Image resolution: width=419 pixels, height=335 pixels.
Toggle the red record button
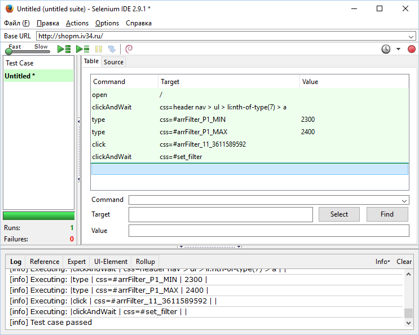point(412,49)
